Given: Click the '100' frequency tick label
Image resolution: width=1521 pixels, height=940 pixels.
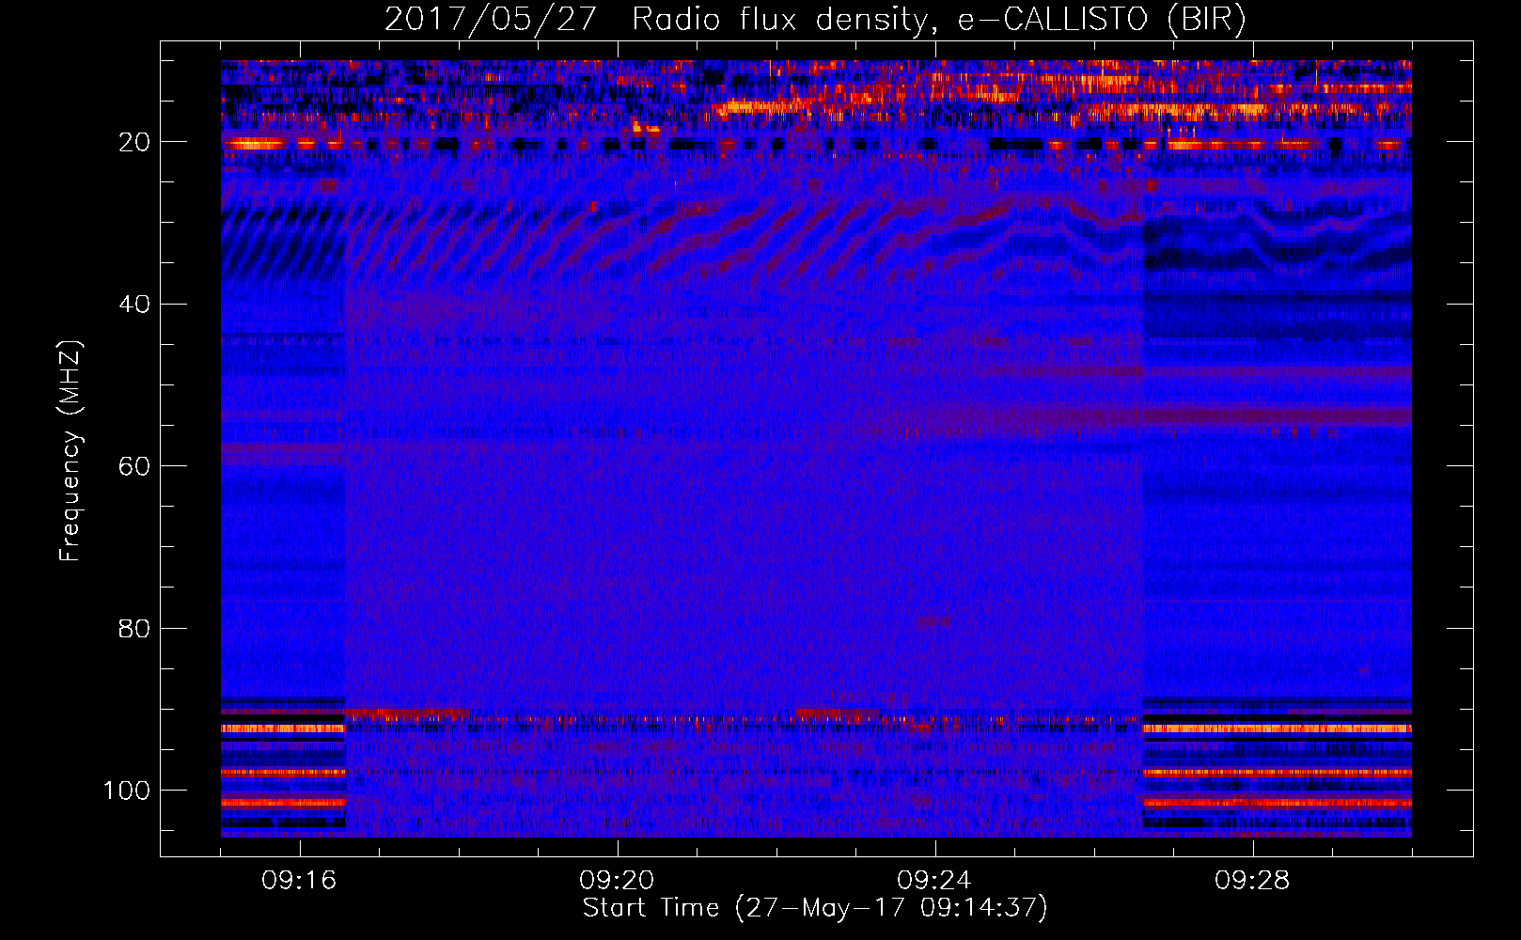Looking at the screenshot, I should coord(127,791).
